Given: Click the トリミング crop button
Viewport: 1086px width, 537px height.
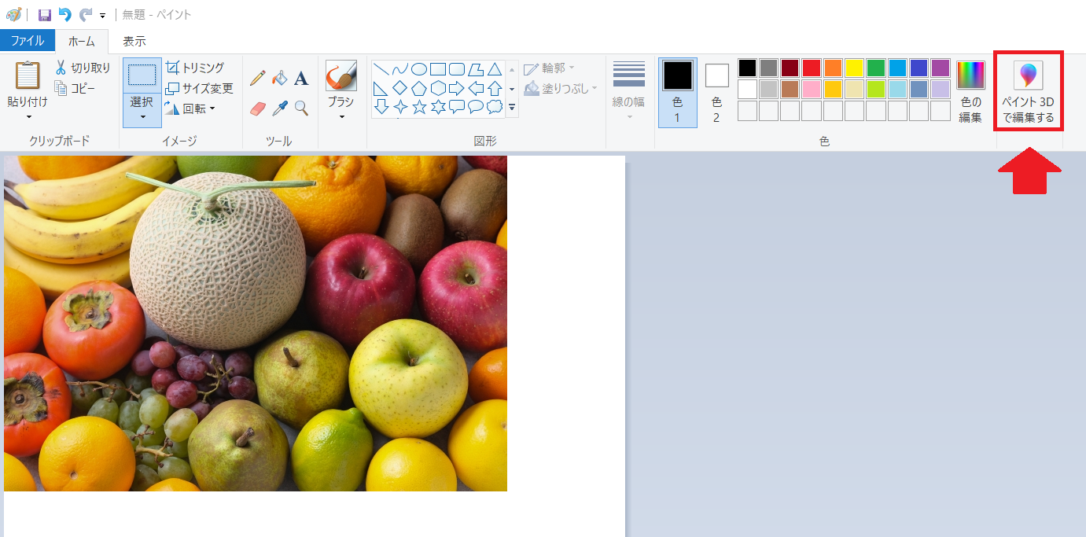Looking at the screenshot, I should tap(195, 68).
